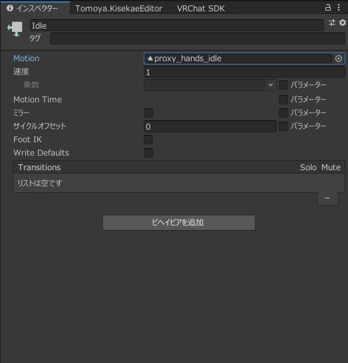This screenshot has width=348, height=363.
Task: Toggle the ミラー checkbox
Action: [148, 113]
